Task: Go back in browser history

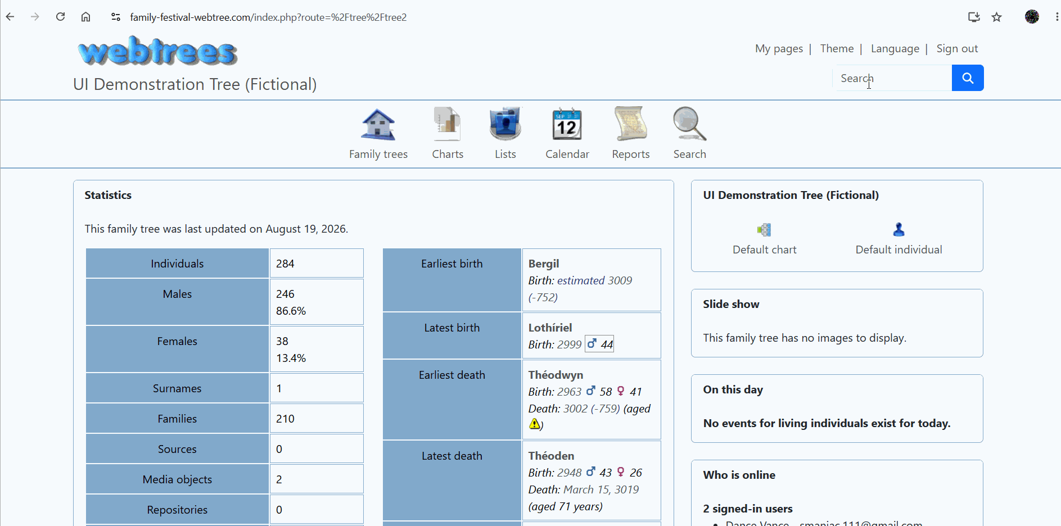Action: tap(10, 17)
